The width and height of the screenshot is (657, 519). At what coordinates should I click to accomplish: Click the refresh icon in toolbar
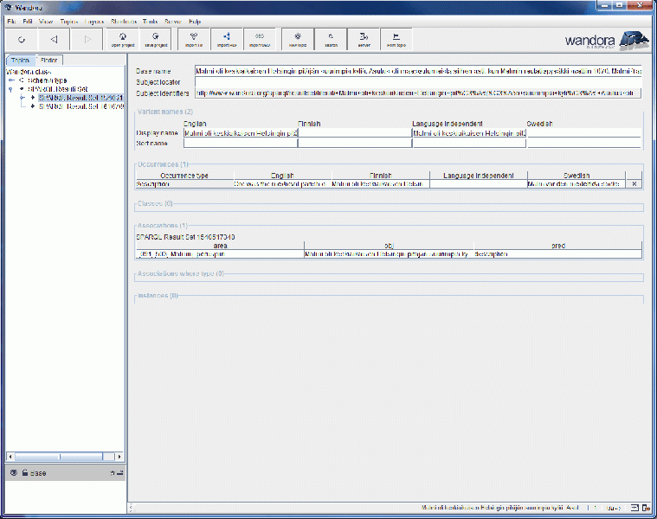[x=21, y=39]
